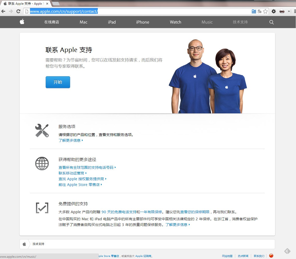Click the Apple logo in the navigation bar
The height and width of the screenshot is (259, 296).
22,22
